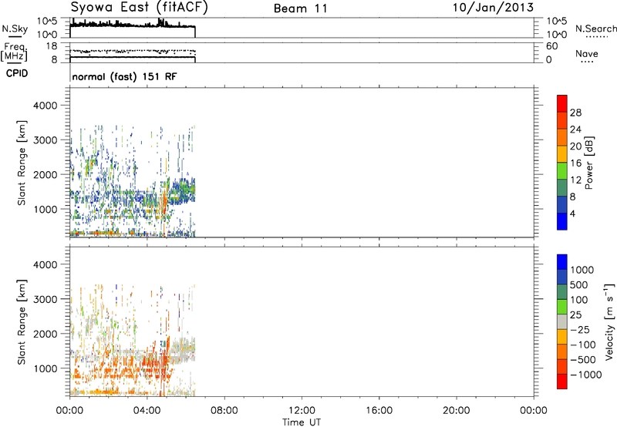Viewport: 617px width, 427px height.
Task: Click the 'CPID' label
Action: click(x=17, y=73)
